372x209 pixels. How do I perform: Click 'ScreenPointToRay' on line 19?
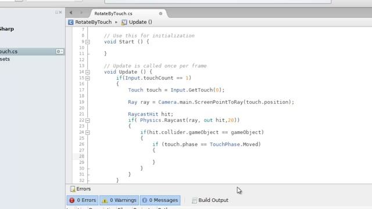coord(219,102)
